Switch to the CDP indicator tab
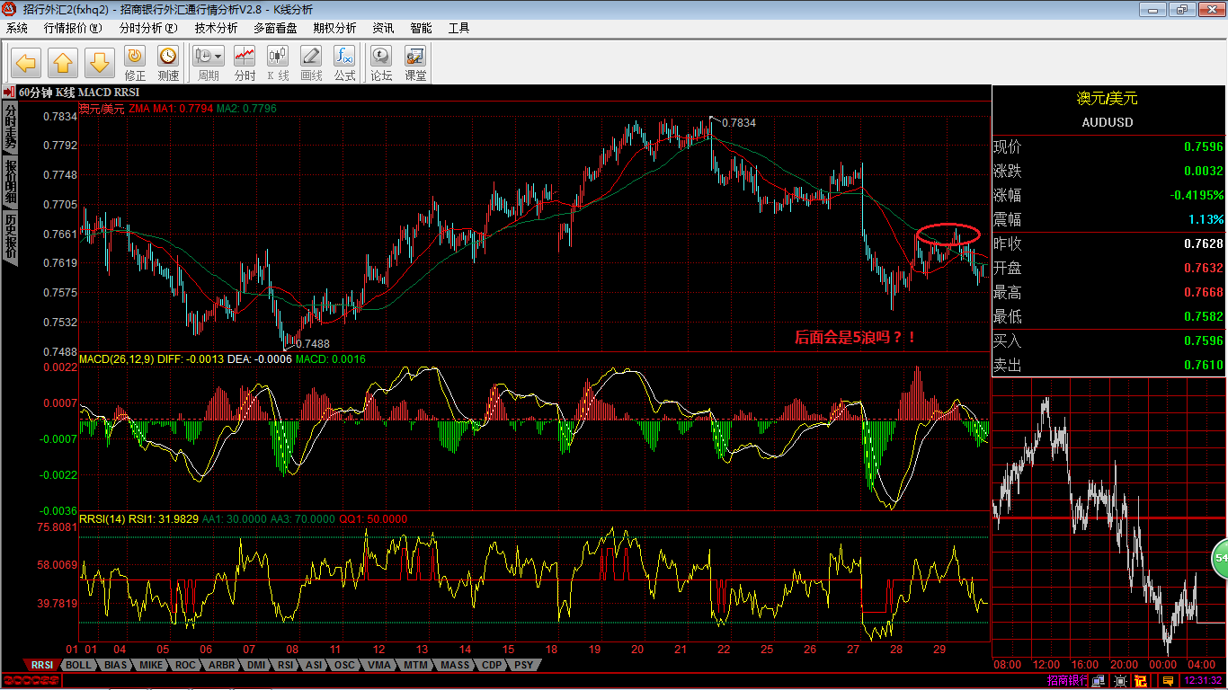The width and height of the screenshot is (1228, 690). point(492,665)
